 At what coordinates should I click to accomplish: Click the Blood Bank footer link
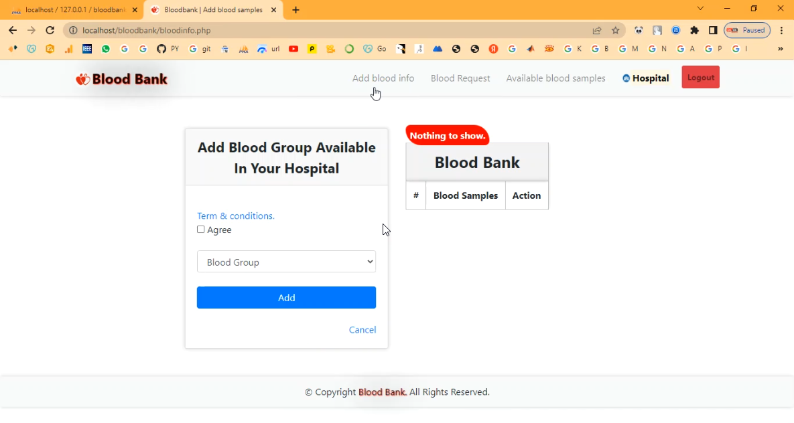coord(383,392)
